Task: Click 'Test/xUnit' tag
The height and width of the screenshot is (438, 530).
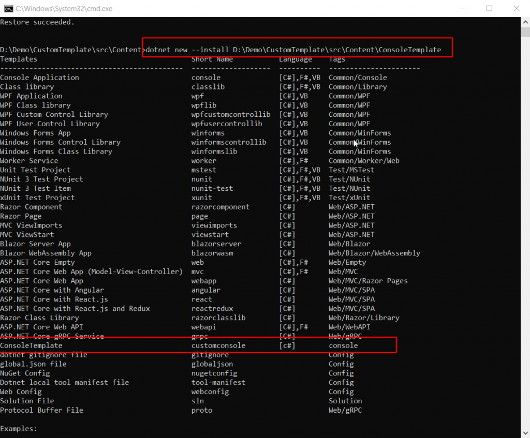Action: point(349,198)
